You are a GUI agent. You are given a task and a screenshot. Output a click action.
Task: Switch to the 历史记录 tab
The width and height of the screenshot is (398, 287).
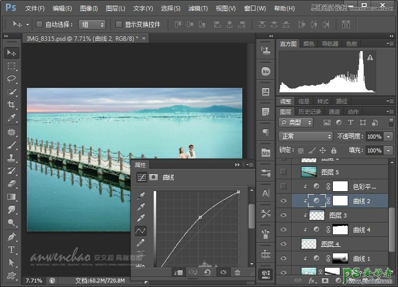click(309, 112)
